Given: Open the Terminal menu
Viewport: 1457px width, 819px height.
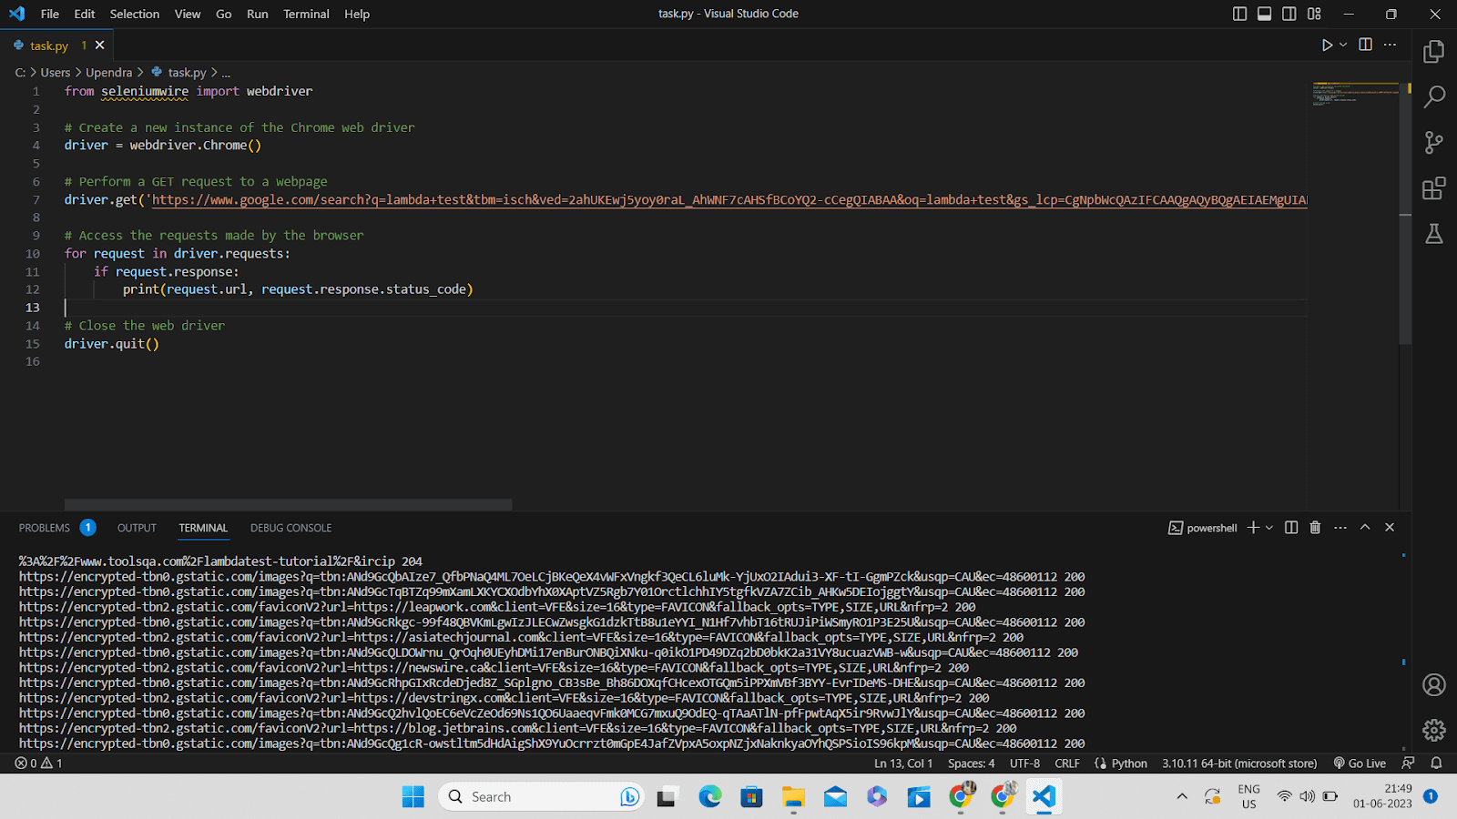Looking at the screenshot, I should [306, 14].
